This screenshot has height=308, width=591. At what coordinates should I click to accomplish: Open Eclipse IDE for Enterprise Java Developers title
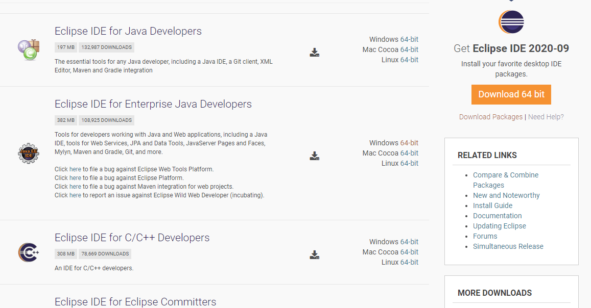pyautogui.click(x=153, y=104)
